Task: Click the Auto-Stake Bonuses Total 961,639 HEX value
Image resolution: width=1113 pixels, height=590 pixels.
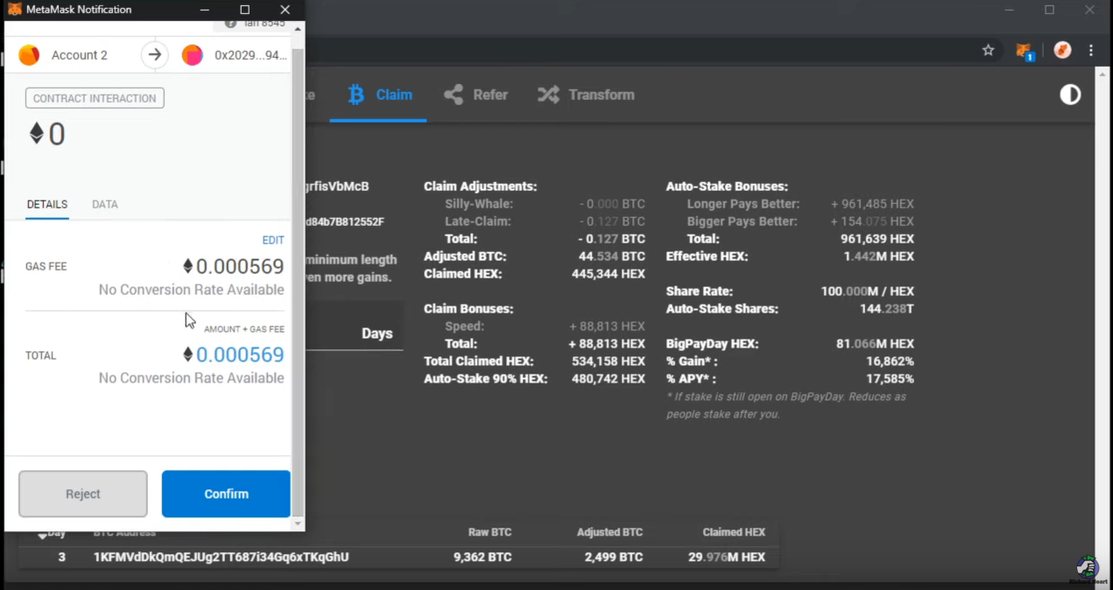Action: tap(877, 239)
